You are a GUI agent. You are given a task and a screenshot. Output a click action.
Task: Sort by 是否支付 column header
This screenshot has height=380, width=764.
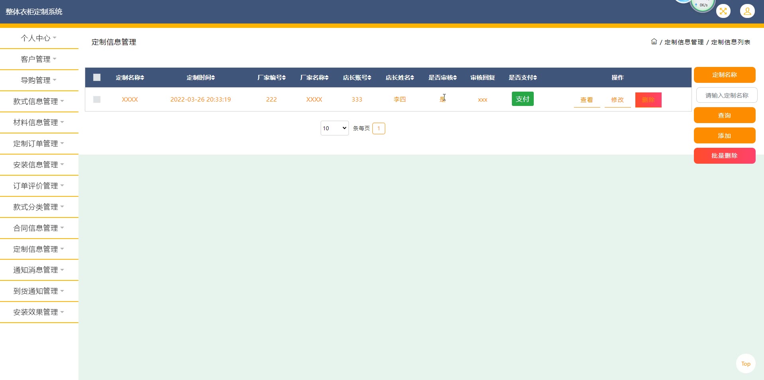(x=523, y=78)
